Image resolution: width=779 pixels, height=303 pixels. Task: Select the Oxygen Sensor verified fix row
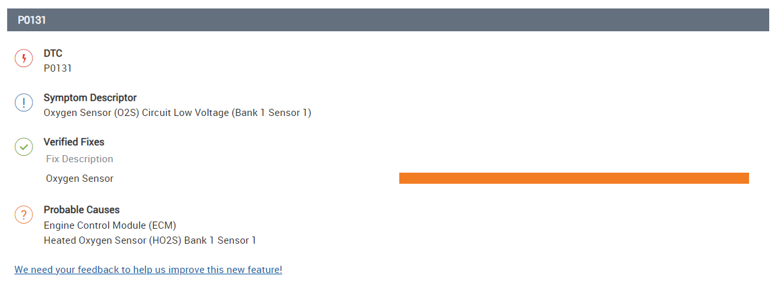click(79, 179)
